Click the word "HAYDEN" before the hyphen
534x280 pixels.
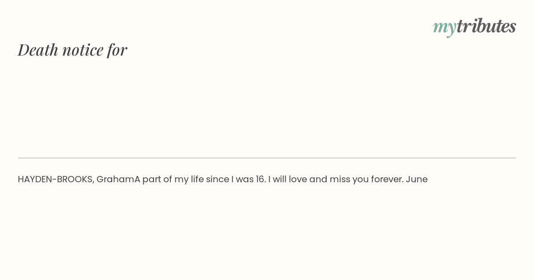coord(37,180)
